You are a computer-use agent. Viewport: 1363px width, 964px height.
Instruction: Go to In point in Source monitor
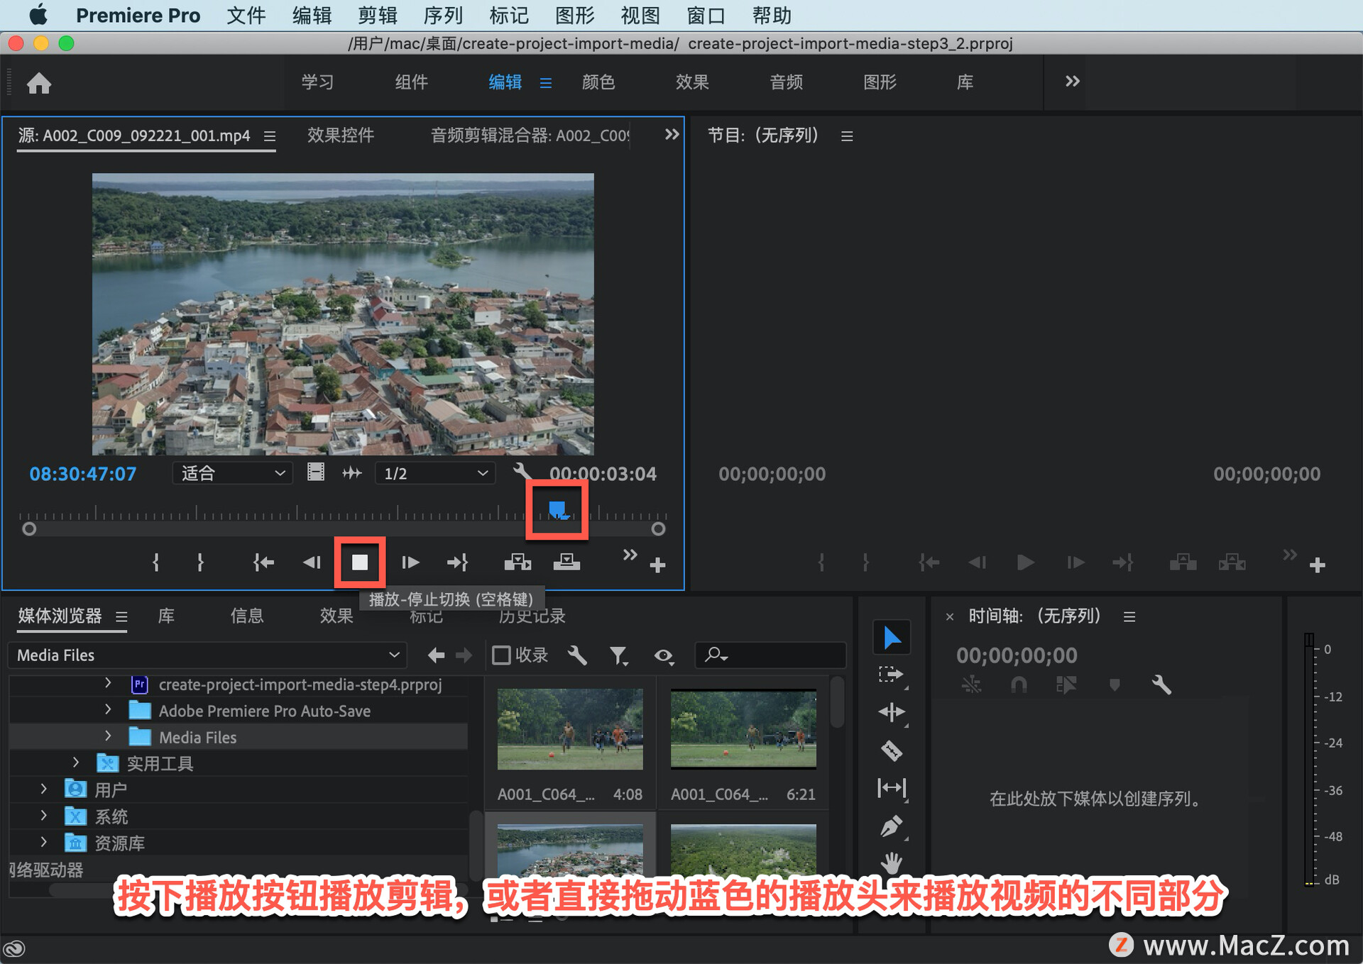click(263, 563)
